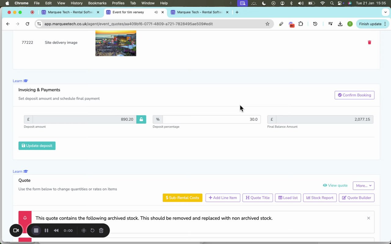The height and width of the screenshot is (244, 391).
Task: Reload the current page
Action: (x=27, y=24)
